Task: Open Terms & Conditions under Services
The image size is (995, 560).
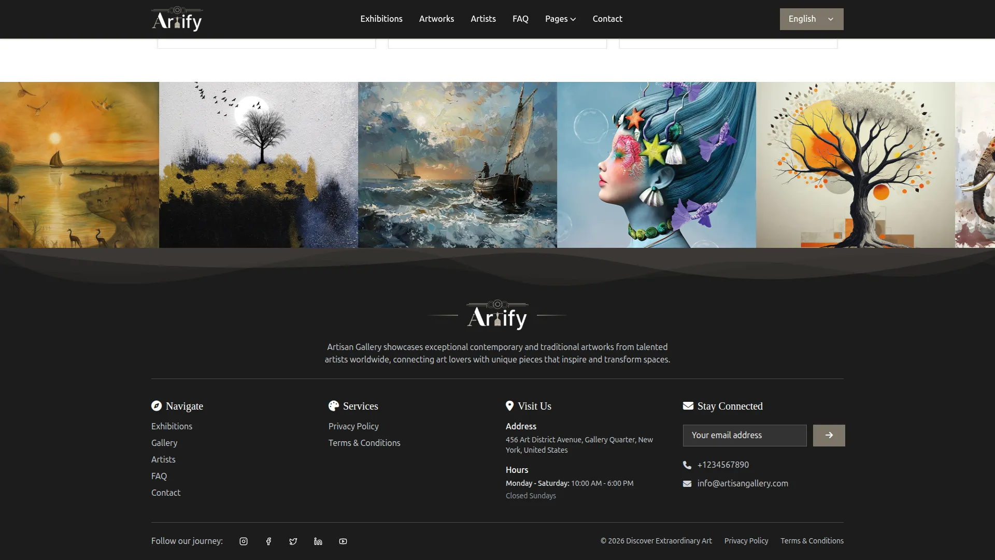Action: tap(364, 443)
